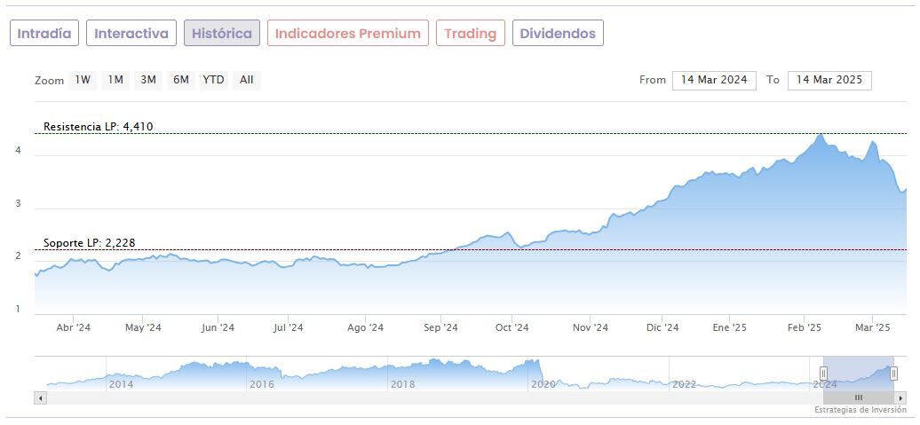Zoom chart to 6M
Screen dimensions: 920x425
(181, 80)
